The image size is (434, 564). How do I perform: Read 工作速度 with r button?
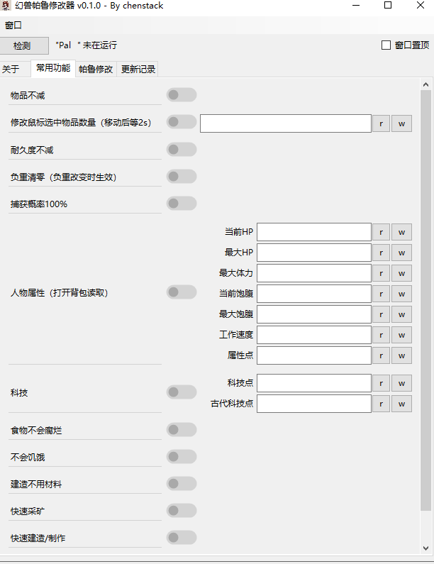coord(381,335)
